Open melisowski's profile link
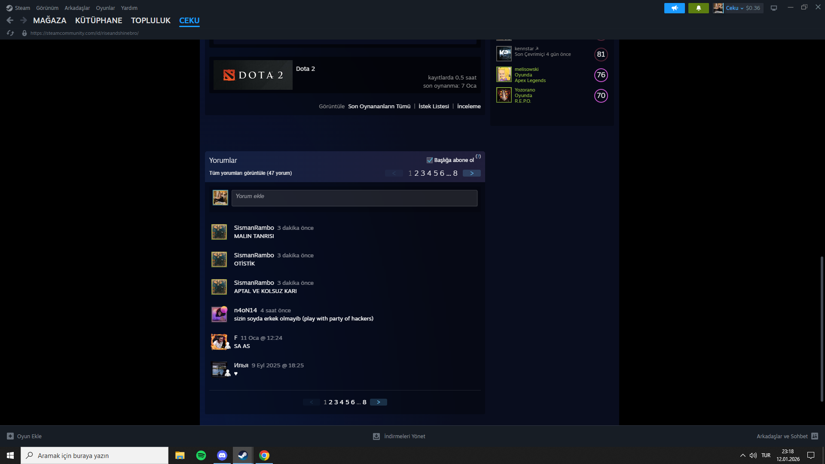825x464 pixels. 526,69
